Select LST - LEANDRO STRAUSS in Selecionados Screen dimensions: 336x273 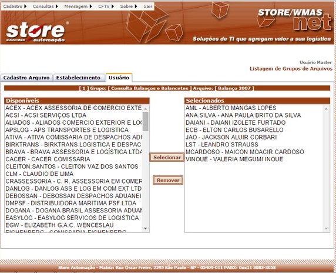coord(254,144)
